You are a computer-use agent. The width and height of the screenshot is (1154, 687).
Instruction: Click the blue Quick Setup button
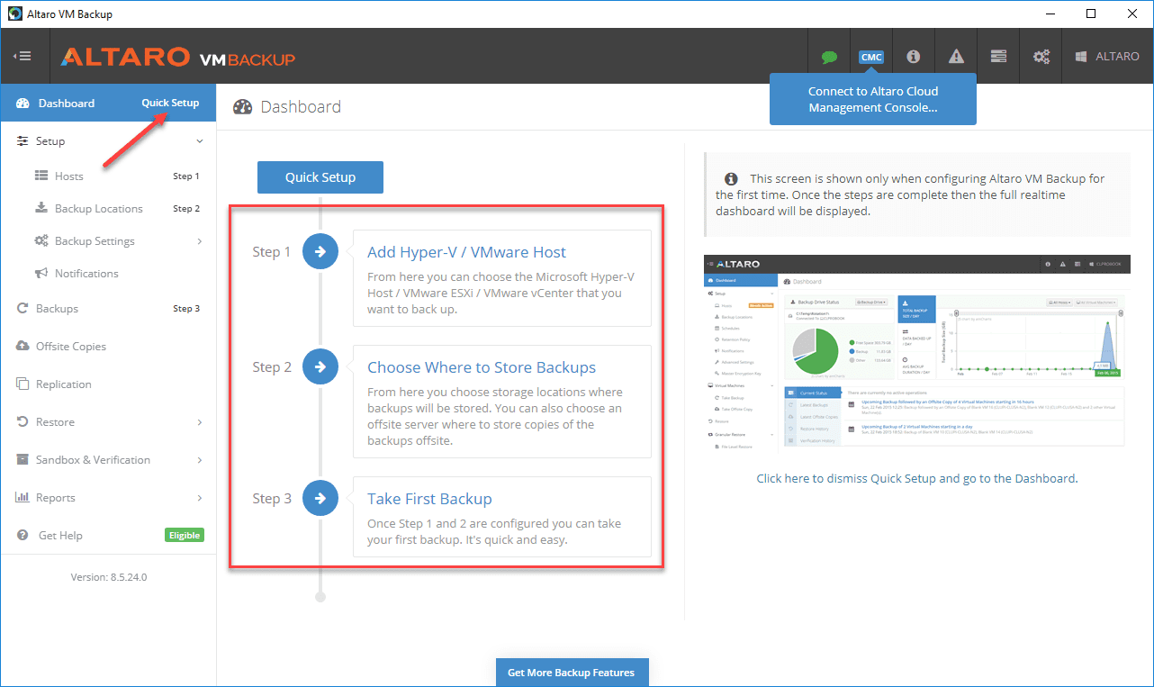(320, 177)
